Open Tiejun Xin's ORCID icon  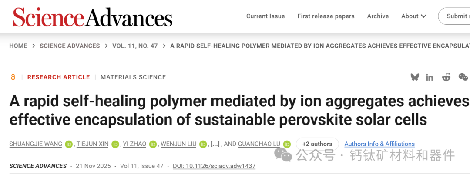(115, 144)
